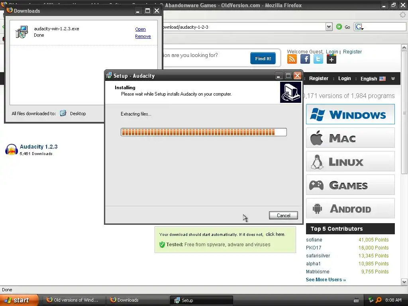Click the green network tray icon
Screen dimensions: 408x306
tap(371, 300)
